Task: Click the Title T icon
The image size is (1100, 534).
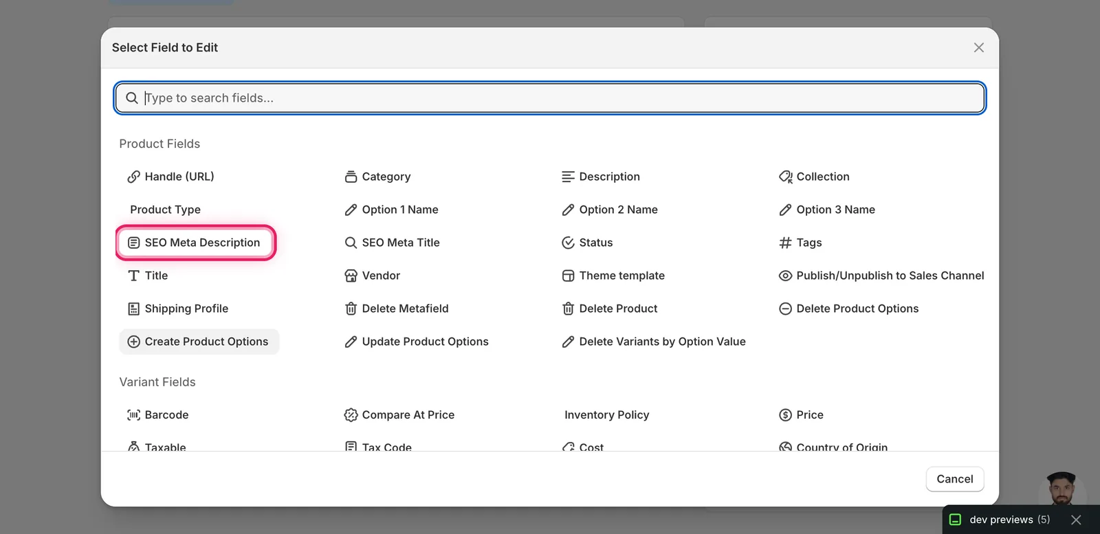Action: [x=134, y=276]
